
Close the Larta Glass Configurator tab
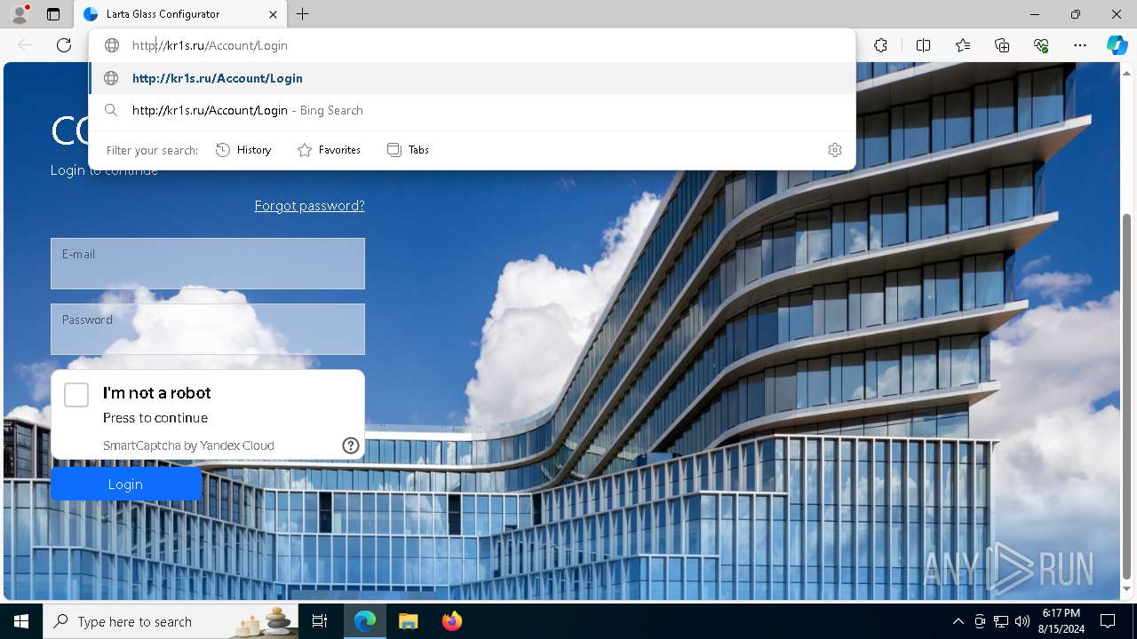click(x=274, y=14)
